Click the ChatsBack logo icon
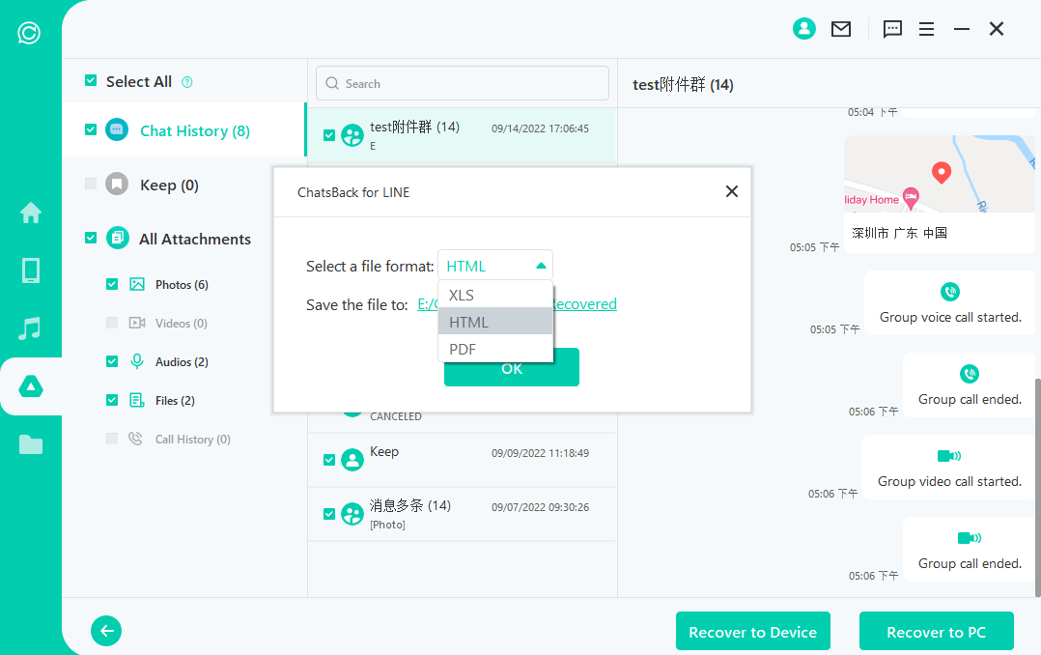 pos(29,33)
